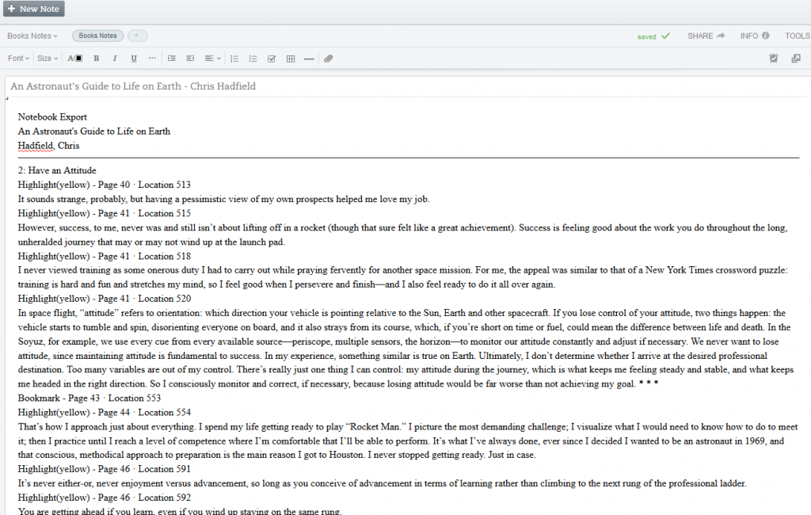Toggle bold formatting
This screenshot has height=515, width=811.
tap(96, 59)
